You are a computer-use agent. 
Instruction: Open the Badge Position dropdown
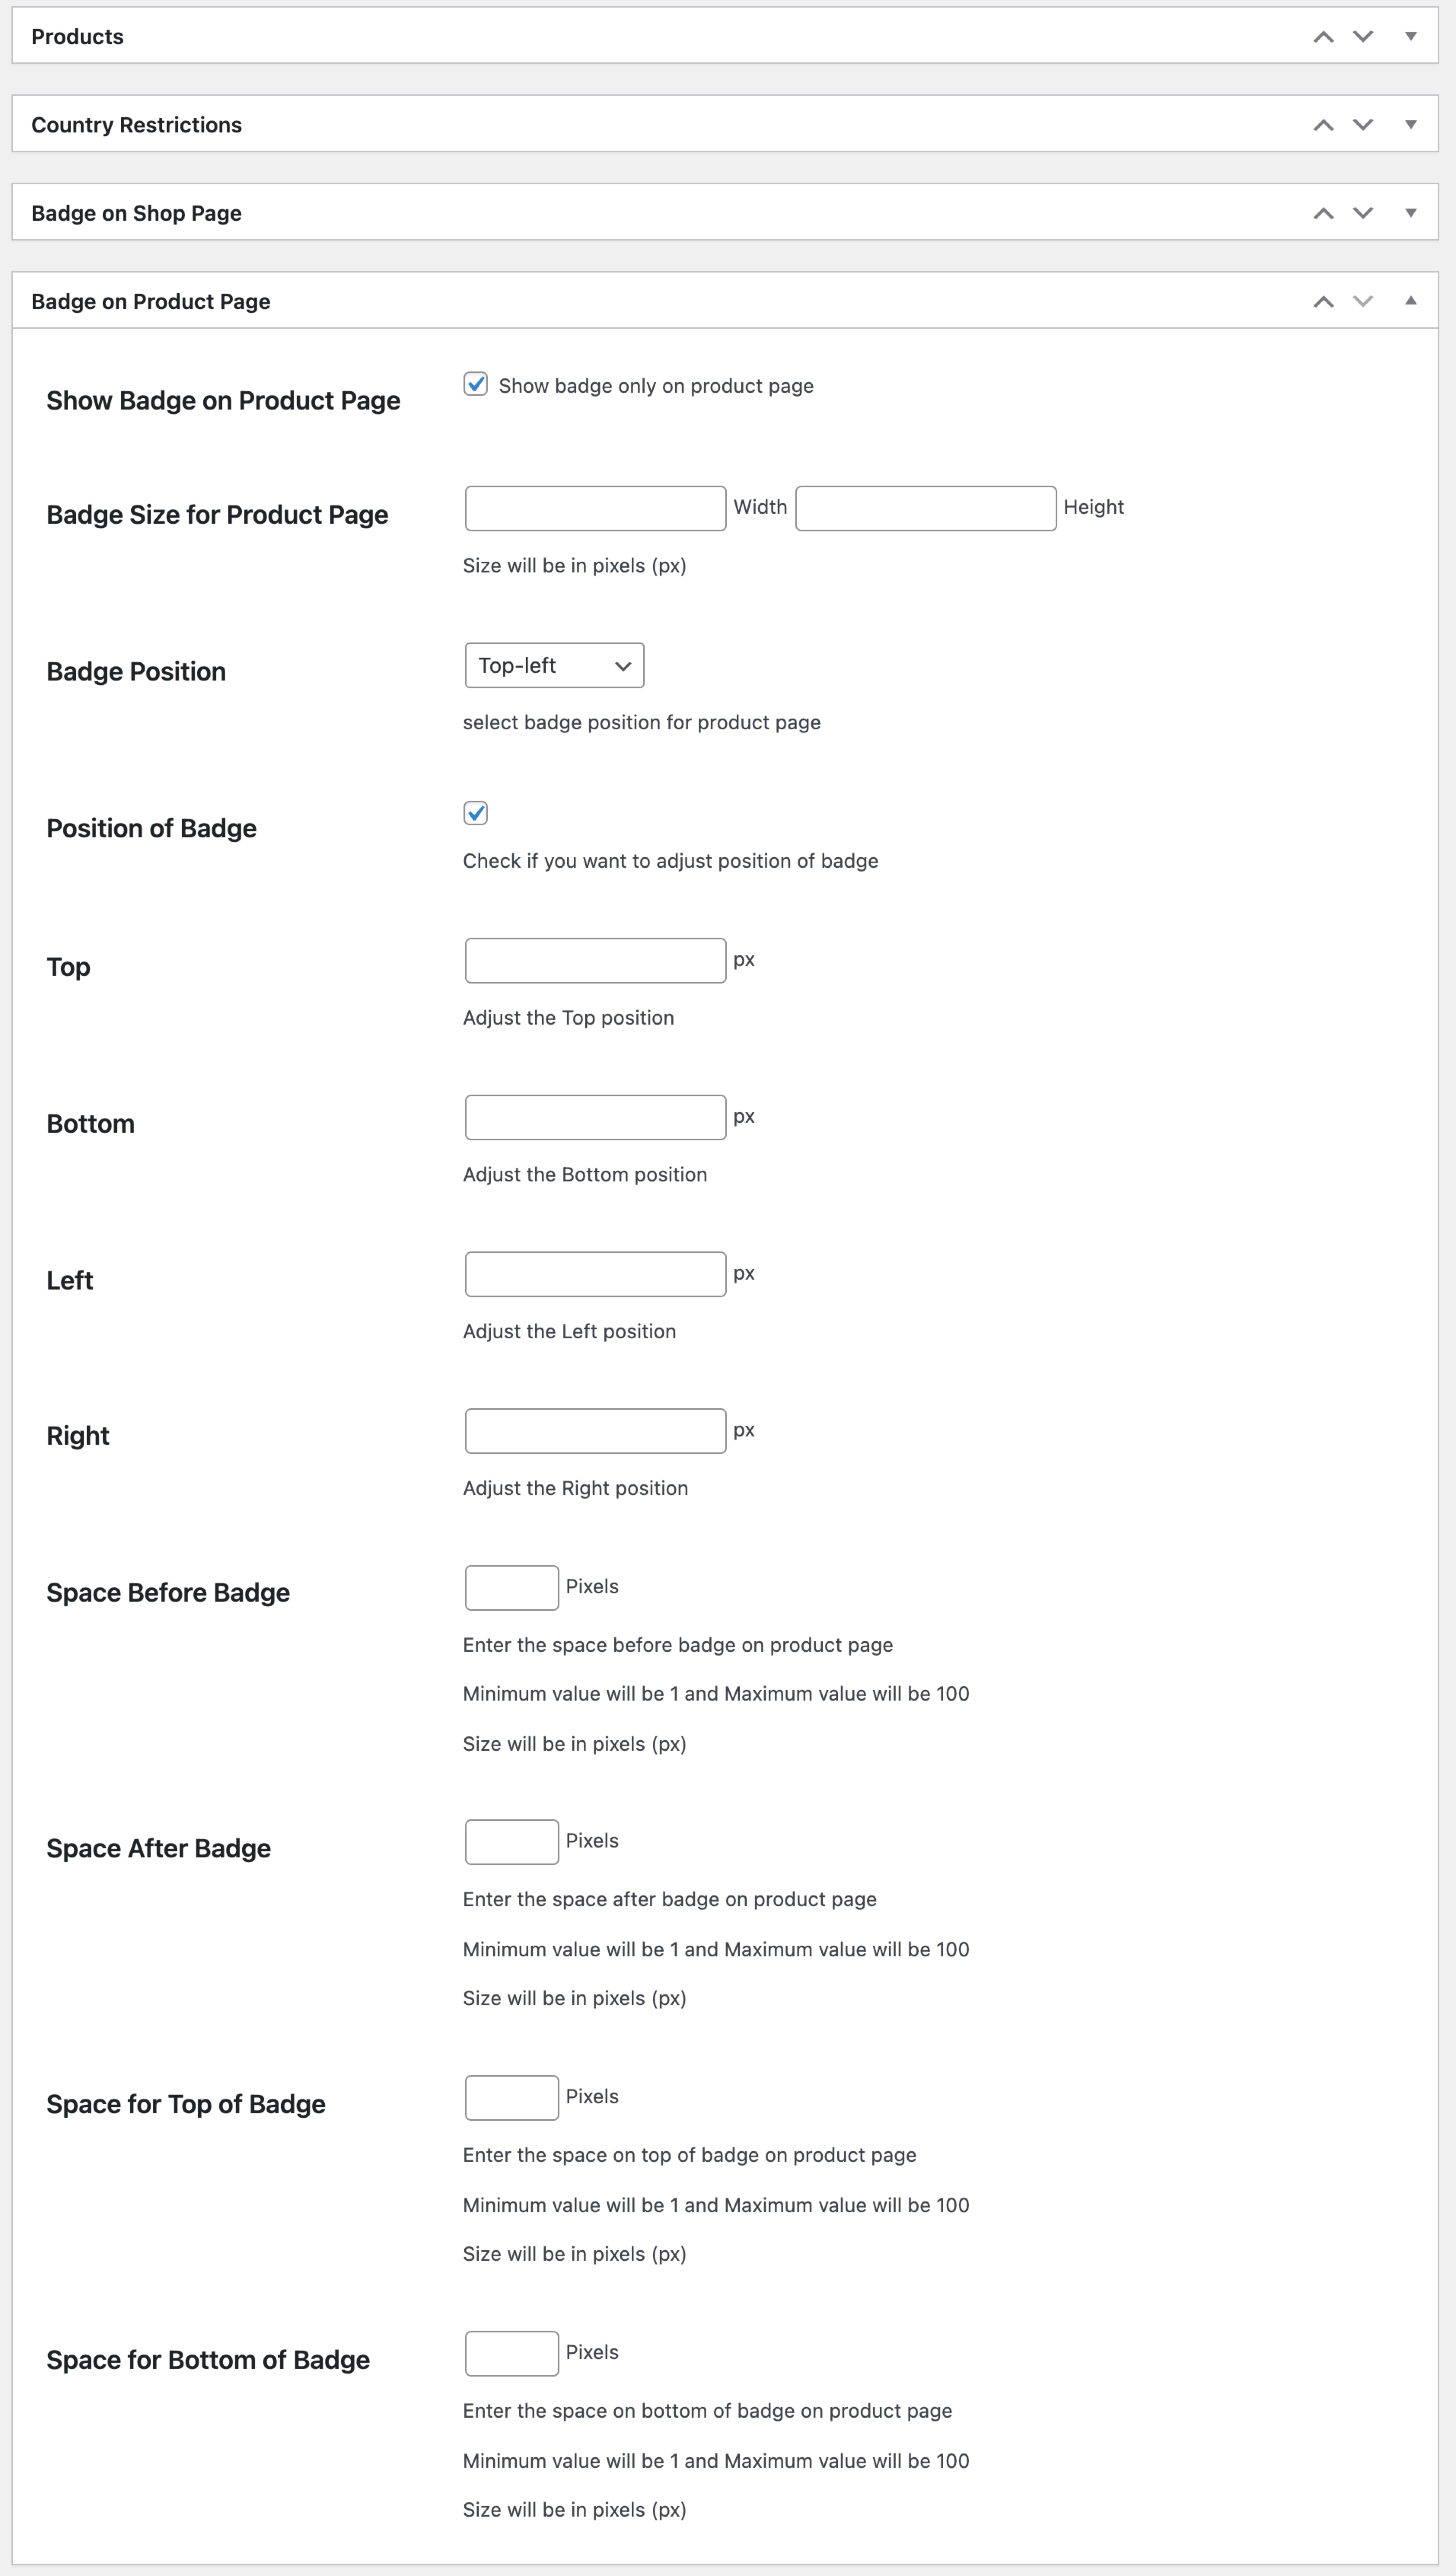554,664
